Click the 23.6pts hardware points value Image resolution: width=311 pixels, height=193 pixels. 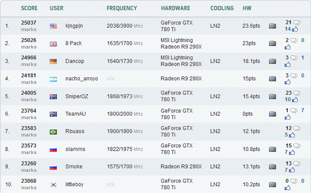point(251,26)
